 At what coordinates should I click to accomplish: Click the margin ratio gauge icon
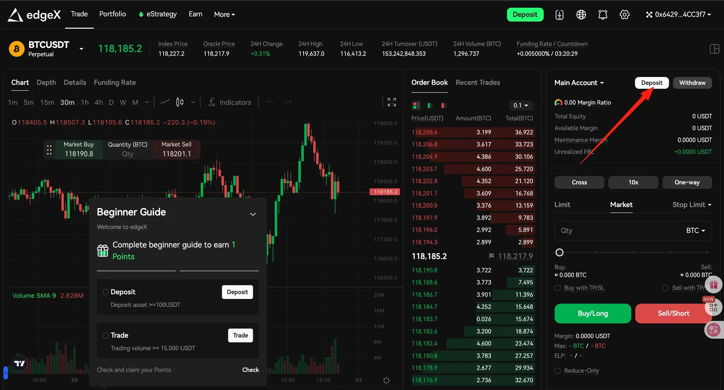[x=558, y=102]
